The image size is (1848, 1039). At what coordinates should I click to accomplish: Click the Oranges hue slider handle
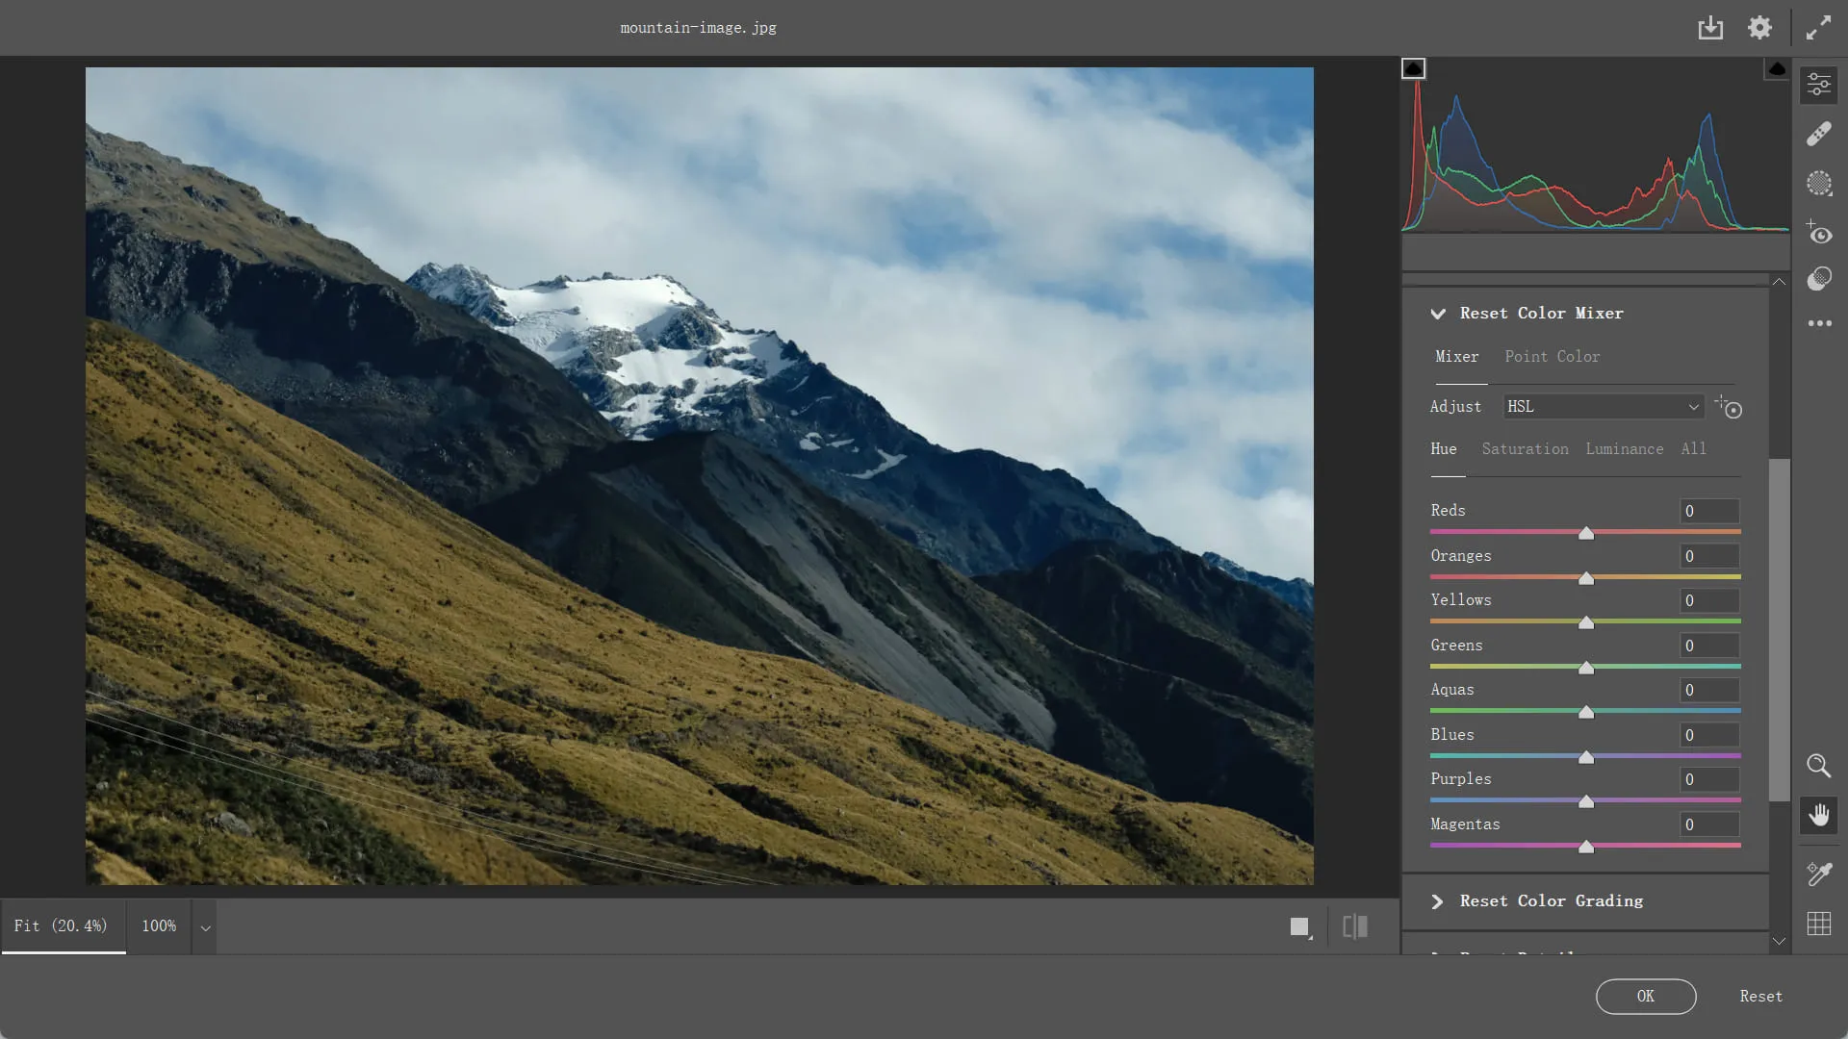point(1586,578)
